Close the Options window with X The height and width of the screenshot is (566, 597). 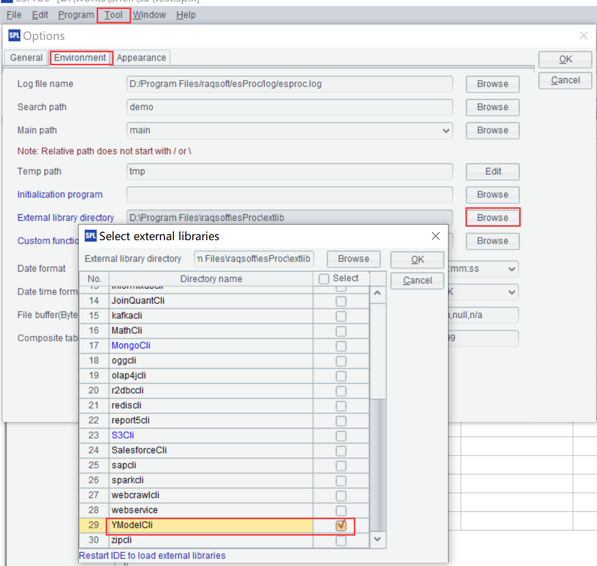click(x=584, y=36)
